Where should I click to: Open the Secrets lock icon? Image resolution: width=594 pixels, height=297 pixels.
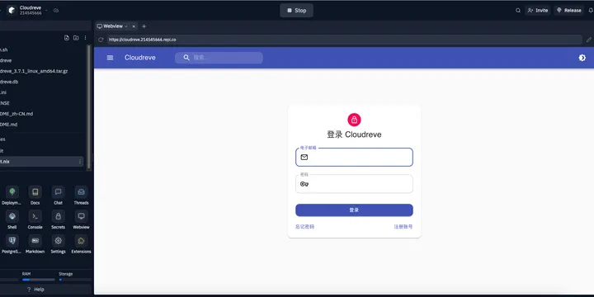point(58,216)
